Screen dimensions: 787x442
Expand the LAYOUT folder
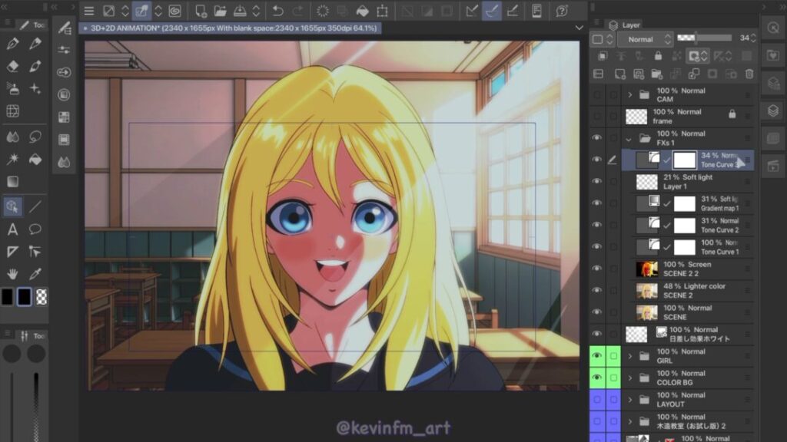coord(630,400)
